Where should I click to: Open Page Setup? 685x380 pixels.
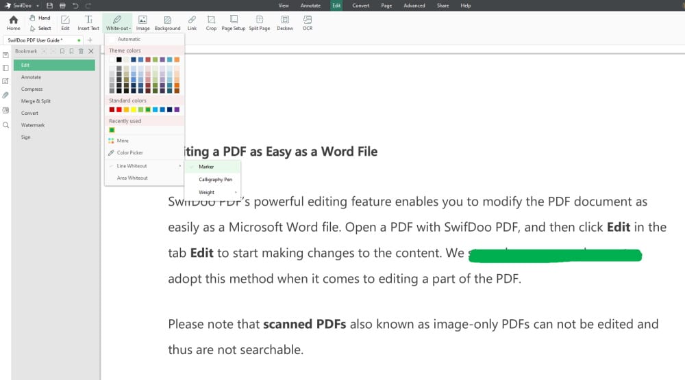[x=234, y=23]
